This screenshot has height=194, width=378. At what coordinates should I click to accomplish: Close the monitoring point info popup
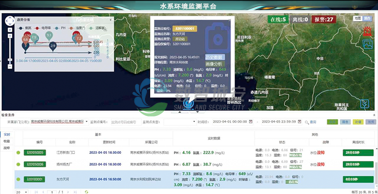click(228, 20)
